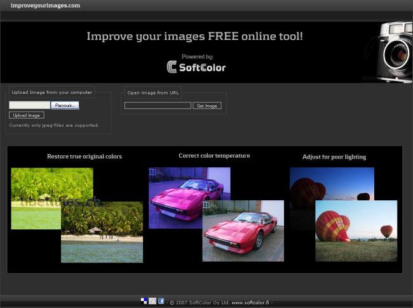Screen dimensions: 413x308
Task: Click the Parcourir browse button
Action: (65, 105)
